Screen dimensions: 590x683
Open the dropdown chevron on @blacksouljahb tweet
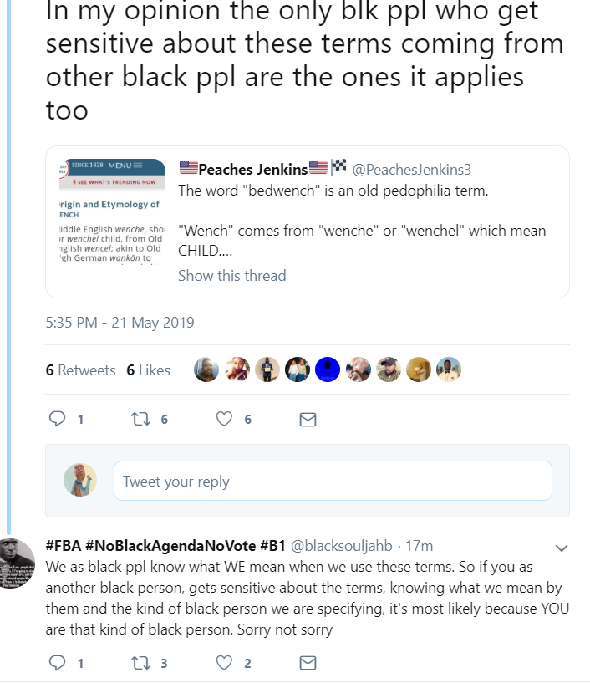(562, 548)
